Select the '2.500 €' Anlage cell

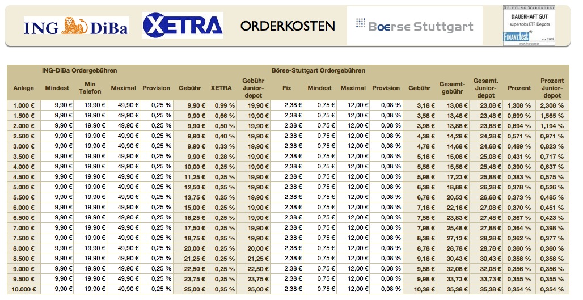[x=24, y=136]
